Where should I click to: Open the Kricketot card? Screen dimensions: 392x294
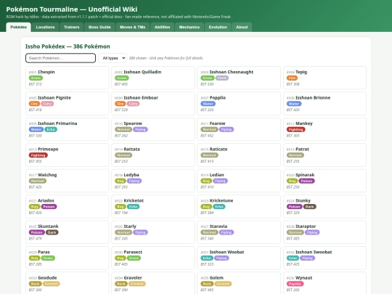pos(153,206)
